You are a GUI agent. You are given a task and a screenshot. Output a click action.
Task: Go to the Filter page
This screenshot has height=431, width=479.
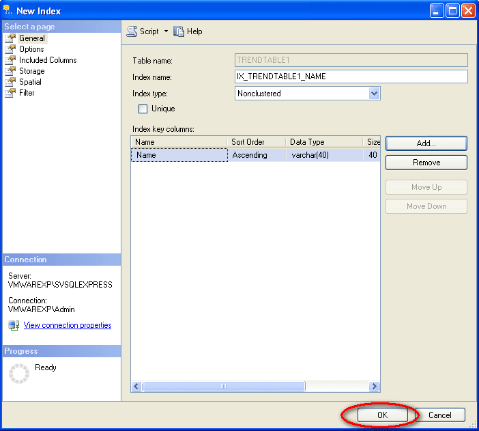click(x=27, y=93)
